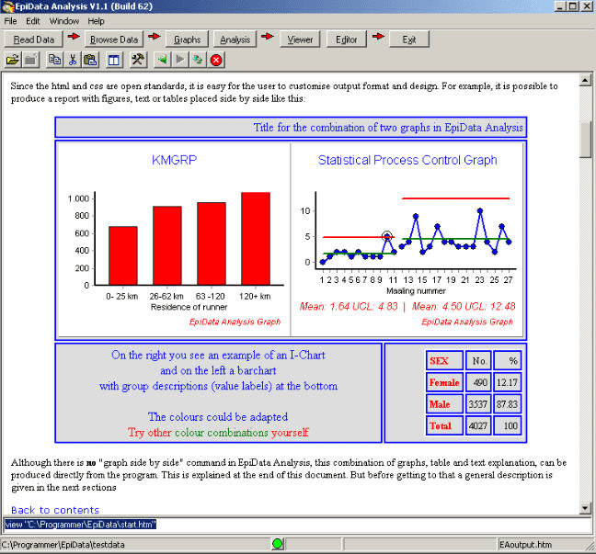Open the Graphs button

click(187, 40)
